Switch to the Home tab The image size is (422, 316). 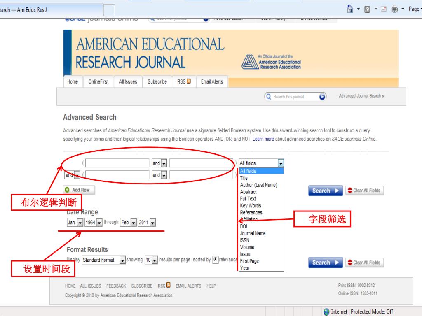tap(73, 81)
